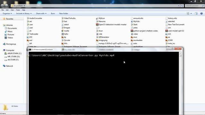Viewport: 205px width, 115px height.
Task: Toggle the preview pane icon
Action: point(196,13)
